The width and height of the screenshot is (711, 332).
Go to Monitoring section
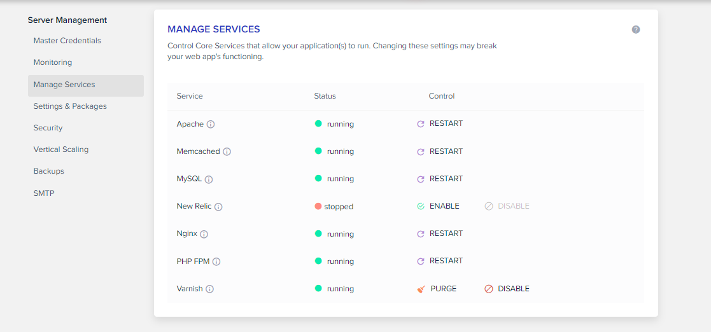pyautogui.click(x=53, y=62)
